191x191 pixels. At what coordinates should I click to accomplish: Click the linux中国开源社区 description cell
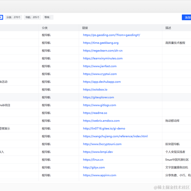click(177, 160)
